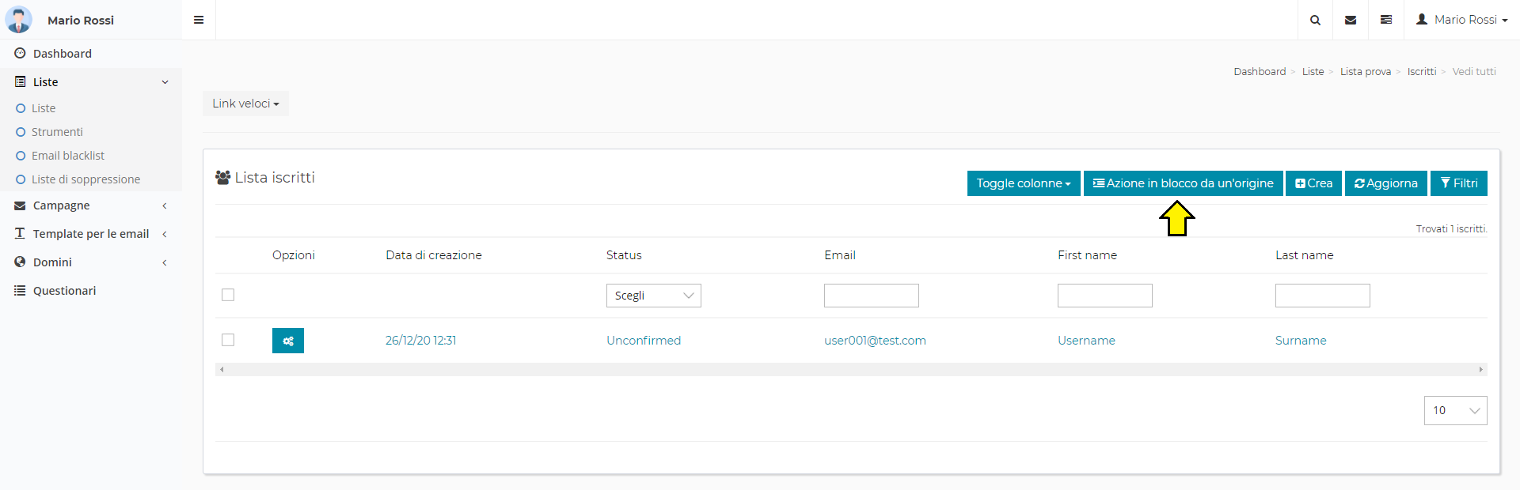Image resolution: width=1520 pixels, height=490 pixels.
Task: Open the envelope messages icon in header
Action: coord(1351,20)
